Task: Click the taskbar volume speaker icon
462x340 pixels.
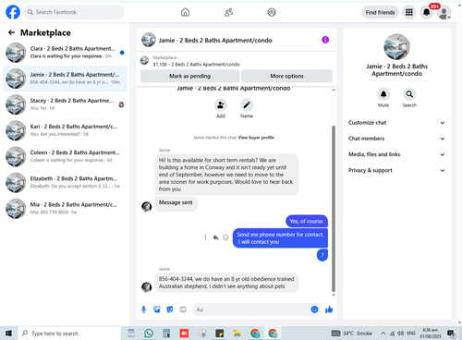Action: coord(400,334)
